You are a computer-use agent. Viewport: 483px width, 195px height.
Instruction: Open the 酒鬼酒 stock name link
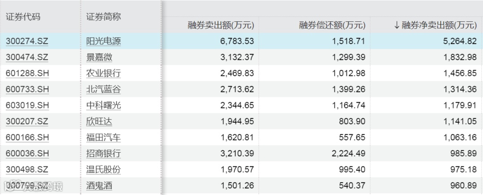[x=99, y=186]
